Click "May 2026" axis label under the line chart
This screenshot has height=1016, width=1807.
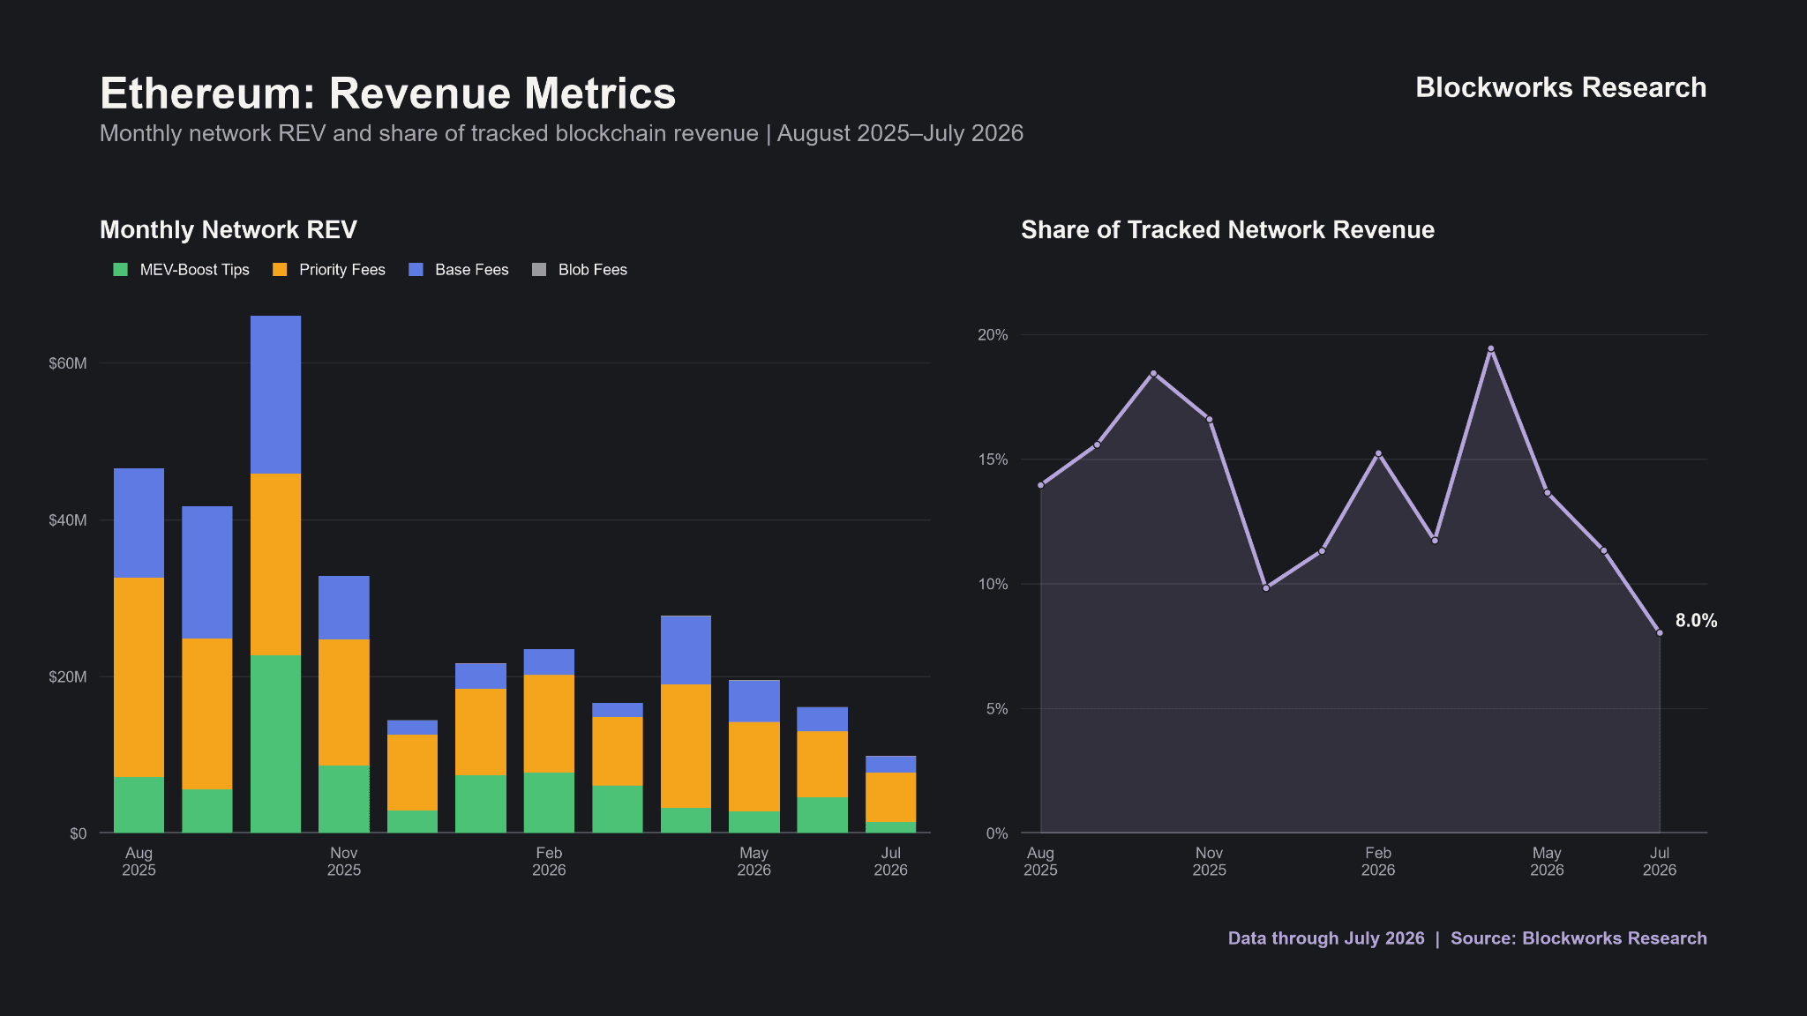click(1547, 862)
